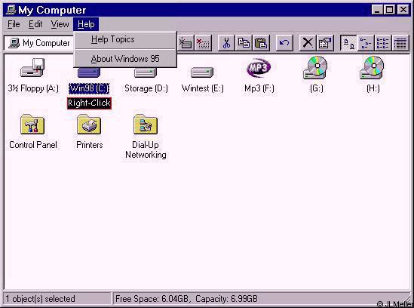The image size is (414, 308).
Task: Choose About Windows 95
Action: pos(125,59)
